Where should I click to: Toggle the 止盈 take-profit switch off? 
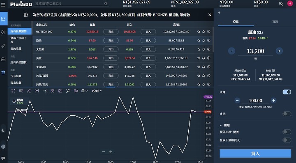click(x=287, y=92)
